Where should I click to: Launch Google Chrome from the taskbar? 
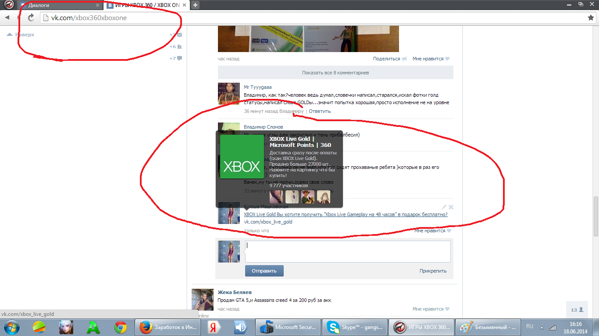tap(121, 327)
